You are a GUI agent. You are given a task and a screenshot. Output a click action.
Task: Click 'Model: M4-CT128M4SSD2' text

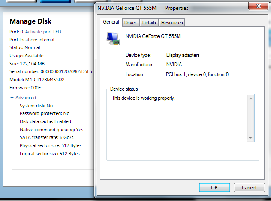click(37, 80)
